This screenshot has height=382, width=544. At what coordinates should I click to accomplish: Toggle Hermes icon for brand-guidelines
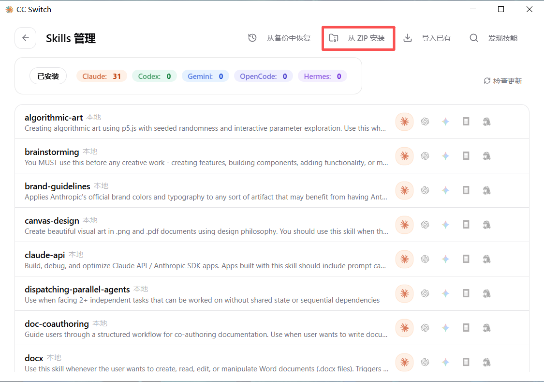click(x=486, y=190)
